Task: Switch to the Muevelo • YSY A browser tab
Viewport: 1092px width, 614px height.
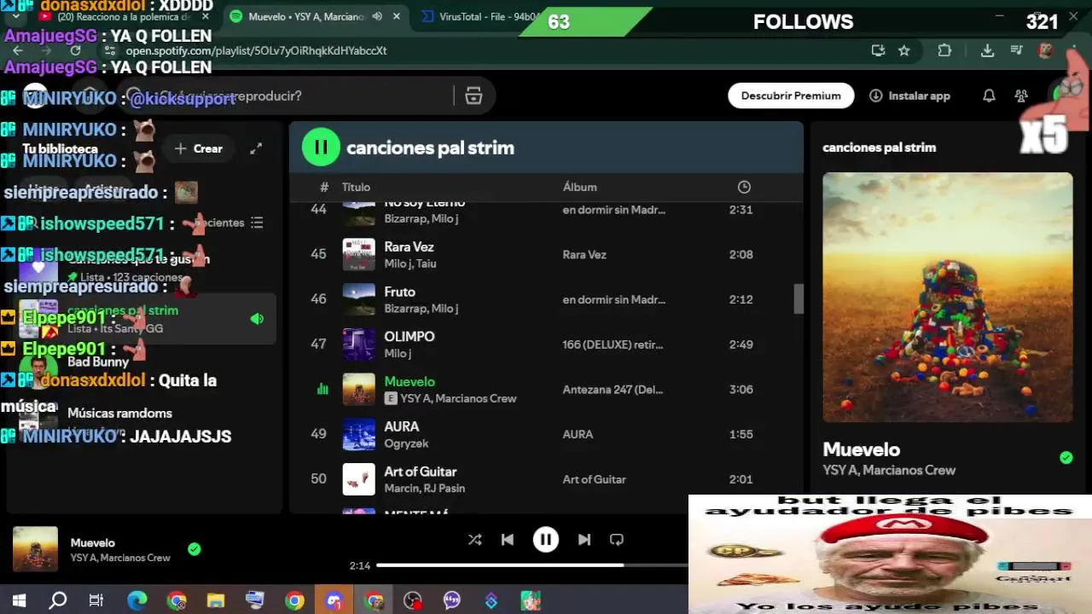Action: pos(305,16)
